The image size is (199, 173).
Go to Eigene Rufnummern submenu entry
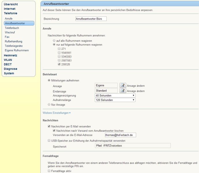tap(17, 50)
